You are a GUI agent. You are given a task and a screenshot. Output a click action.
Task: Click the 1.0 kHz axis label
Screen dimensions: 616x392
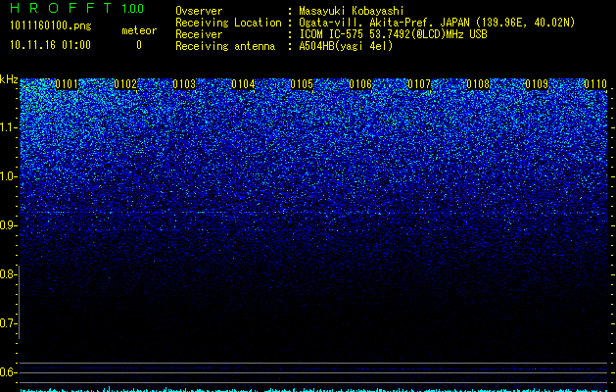[7, 176]
